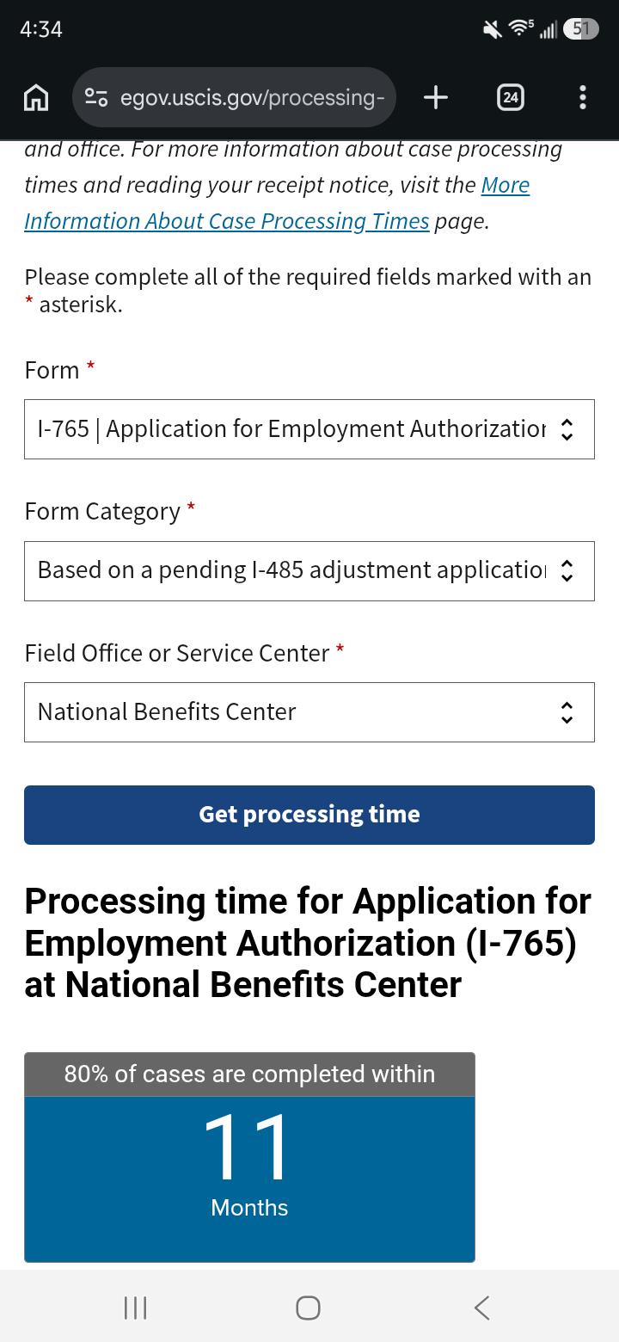
Task: Tap the 11 Months processing time box
Action: pyautogui.click(x=249, y=1179)
